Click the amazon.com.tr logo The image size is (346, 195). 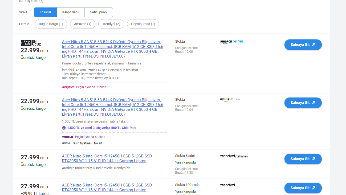pos(230,100)
